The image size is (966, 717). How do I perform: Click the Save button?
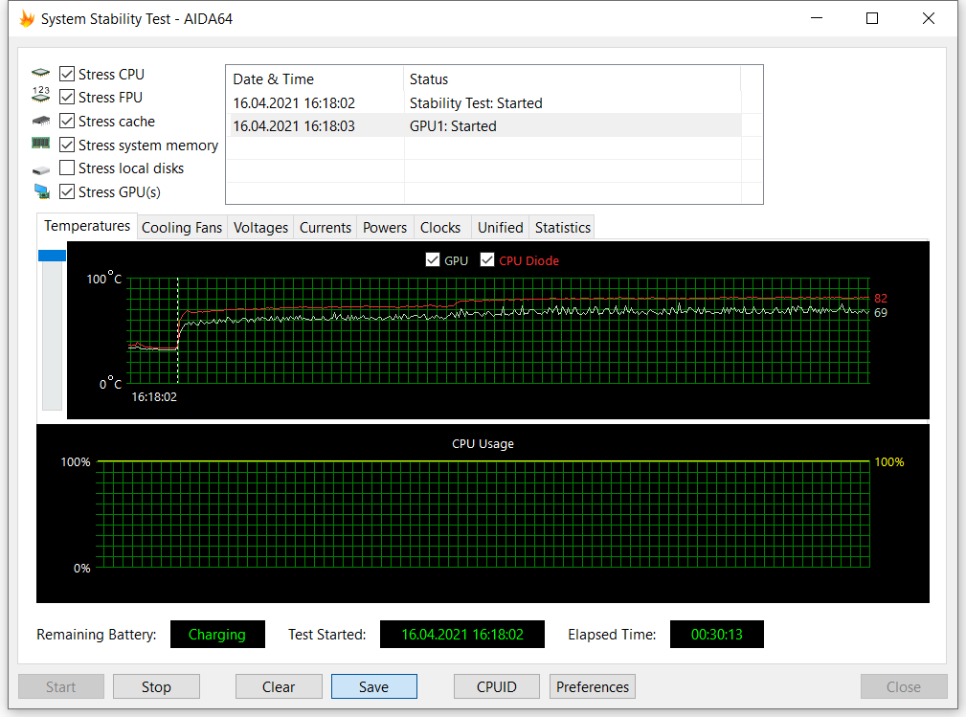point(374,686)
